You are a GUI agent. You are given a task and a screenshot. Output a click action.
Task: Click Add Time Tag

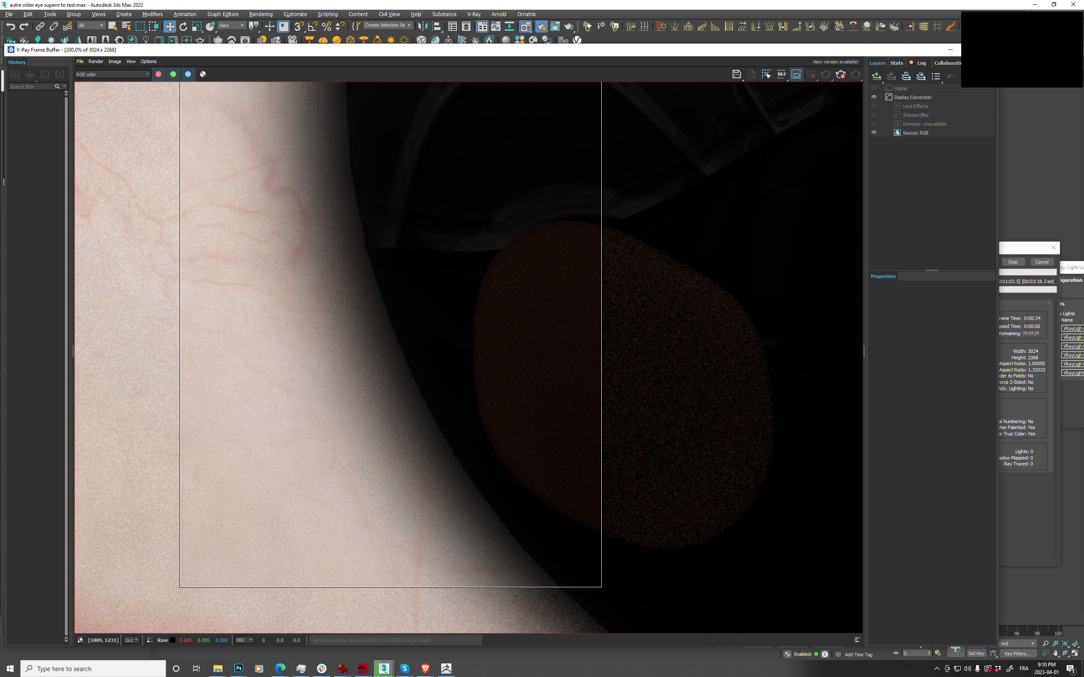click(x=858, y=654)
